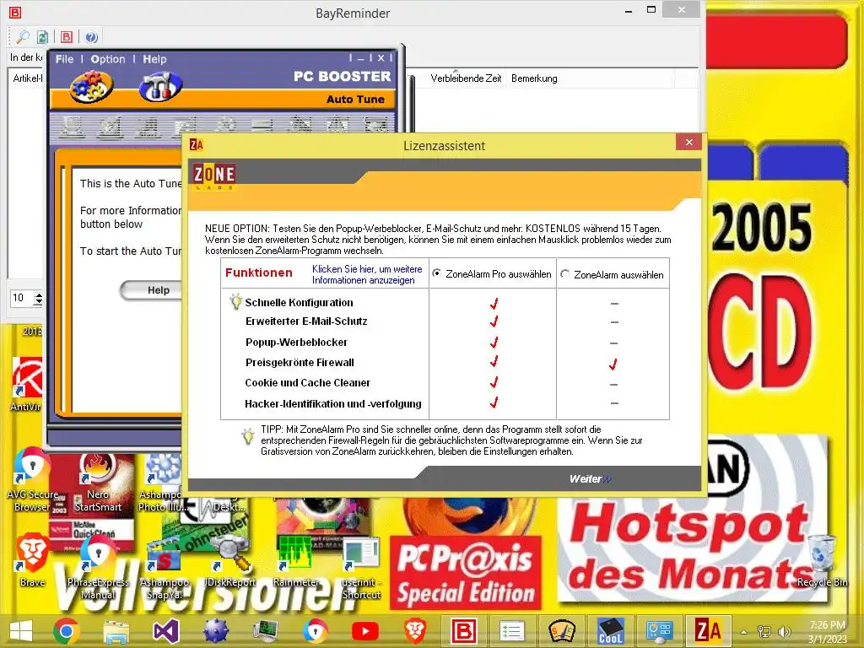Switch to BayReminder via its taskbar B icon
Image resolution: width=864 pixels, height=648 pixels.
(464, 631)
